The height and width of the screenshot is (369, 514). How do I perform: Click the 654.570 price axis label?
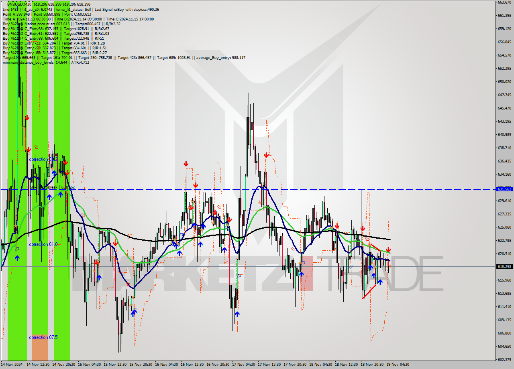pos(504,55)
